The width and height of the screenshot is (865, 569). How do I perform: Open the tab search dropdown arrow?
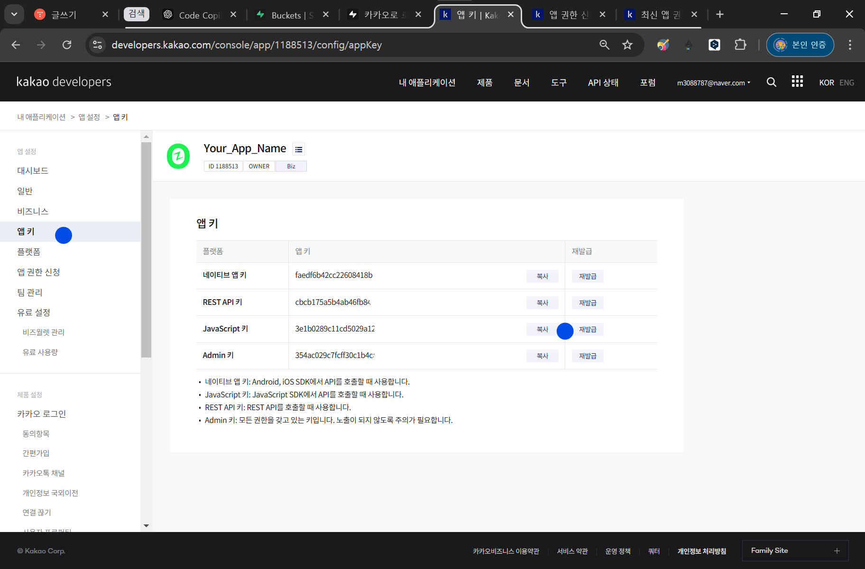pos(14,14)
